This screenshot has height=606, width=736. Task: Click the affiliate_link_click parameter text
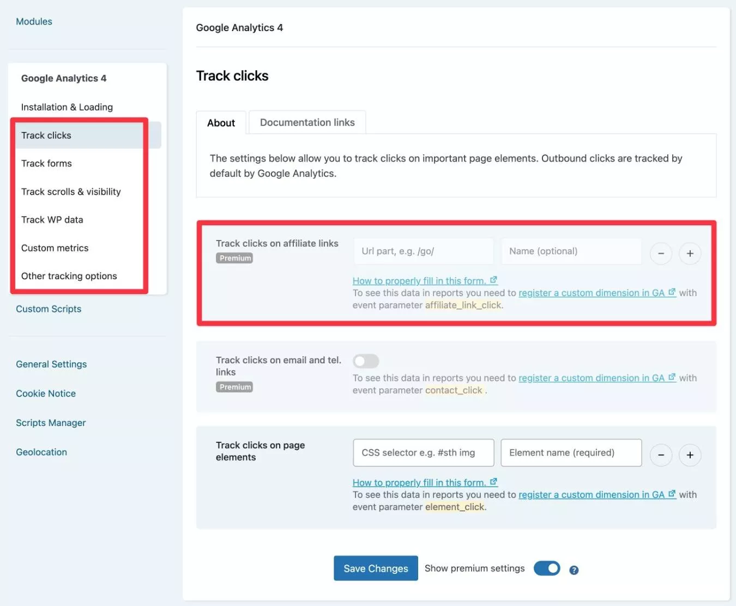(463, 305)
